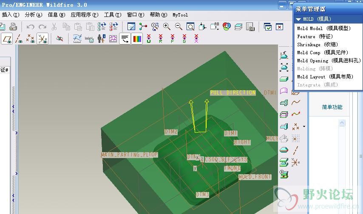The image size is (363, 214).
Task: Select Mold Layout (模具布局) in menu manager
Action: pos(325,77)
